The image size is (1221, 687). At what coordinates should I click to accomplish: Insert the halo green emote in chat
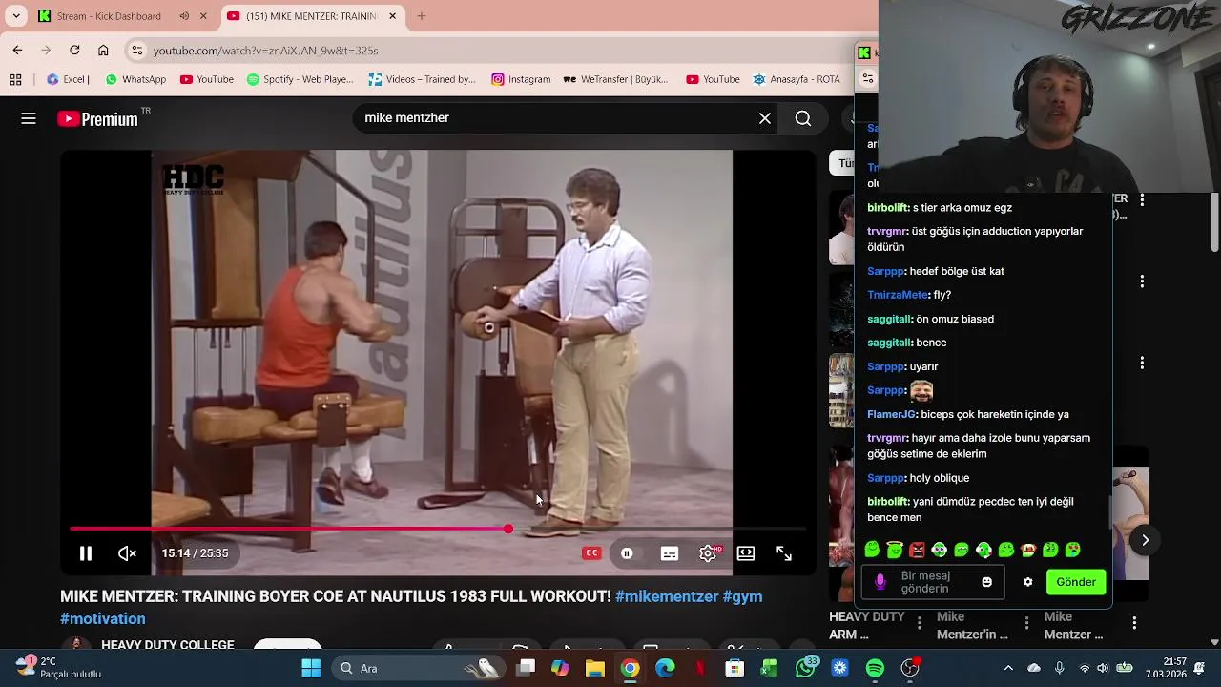(x=894, y=550)
